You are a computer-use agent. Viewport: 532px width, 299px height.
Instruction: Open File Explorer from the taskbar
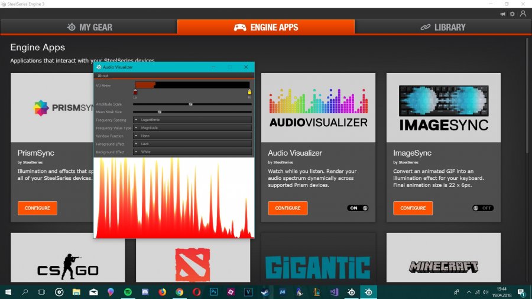[x=76, y=292]
